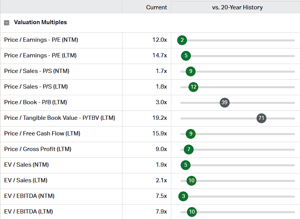
Task: Click the Price / Free Cash Flow value 15.9x
Action: pyautogui.click(x=160, y=134)
